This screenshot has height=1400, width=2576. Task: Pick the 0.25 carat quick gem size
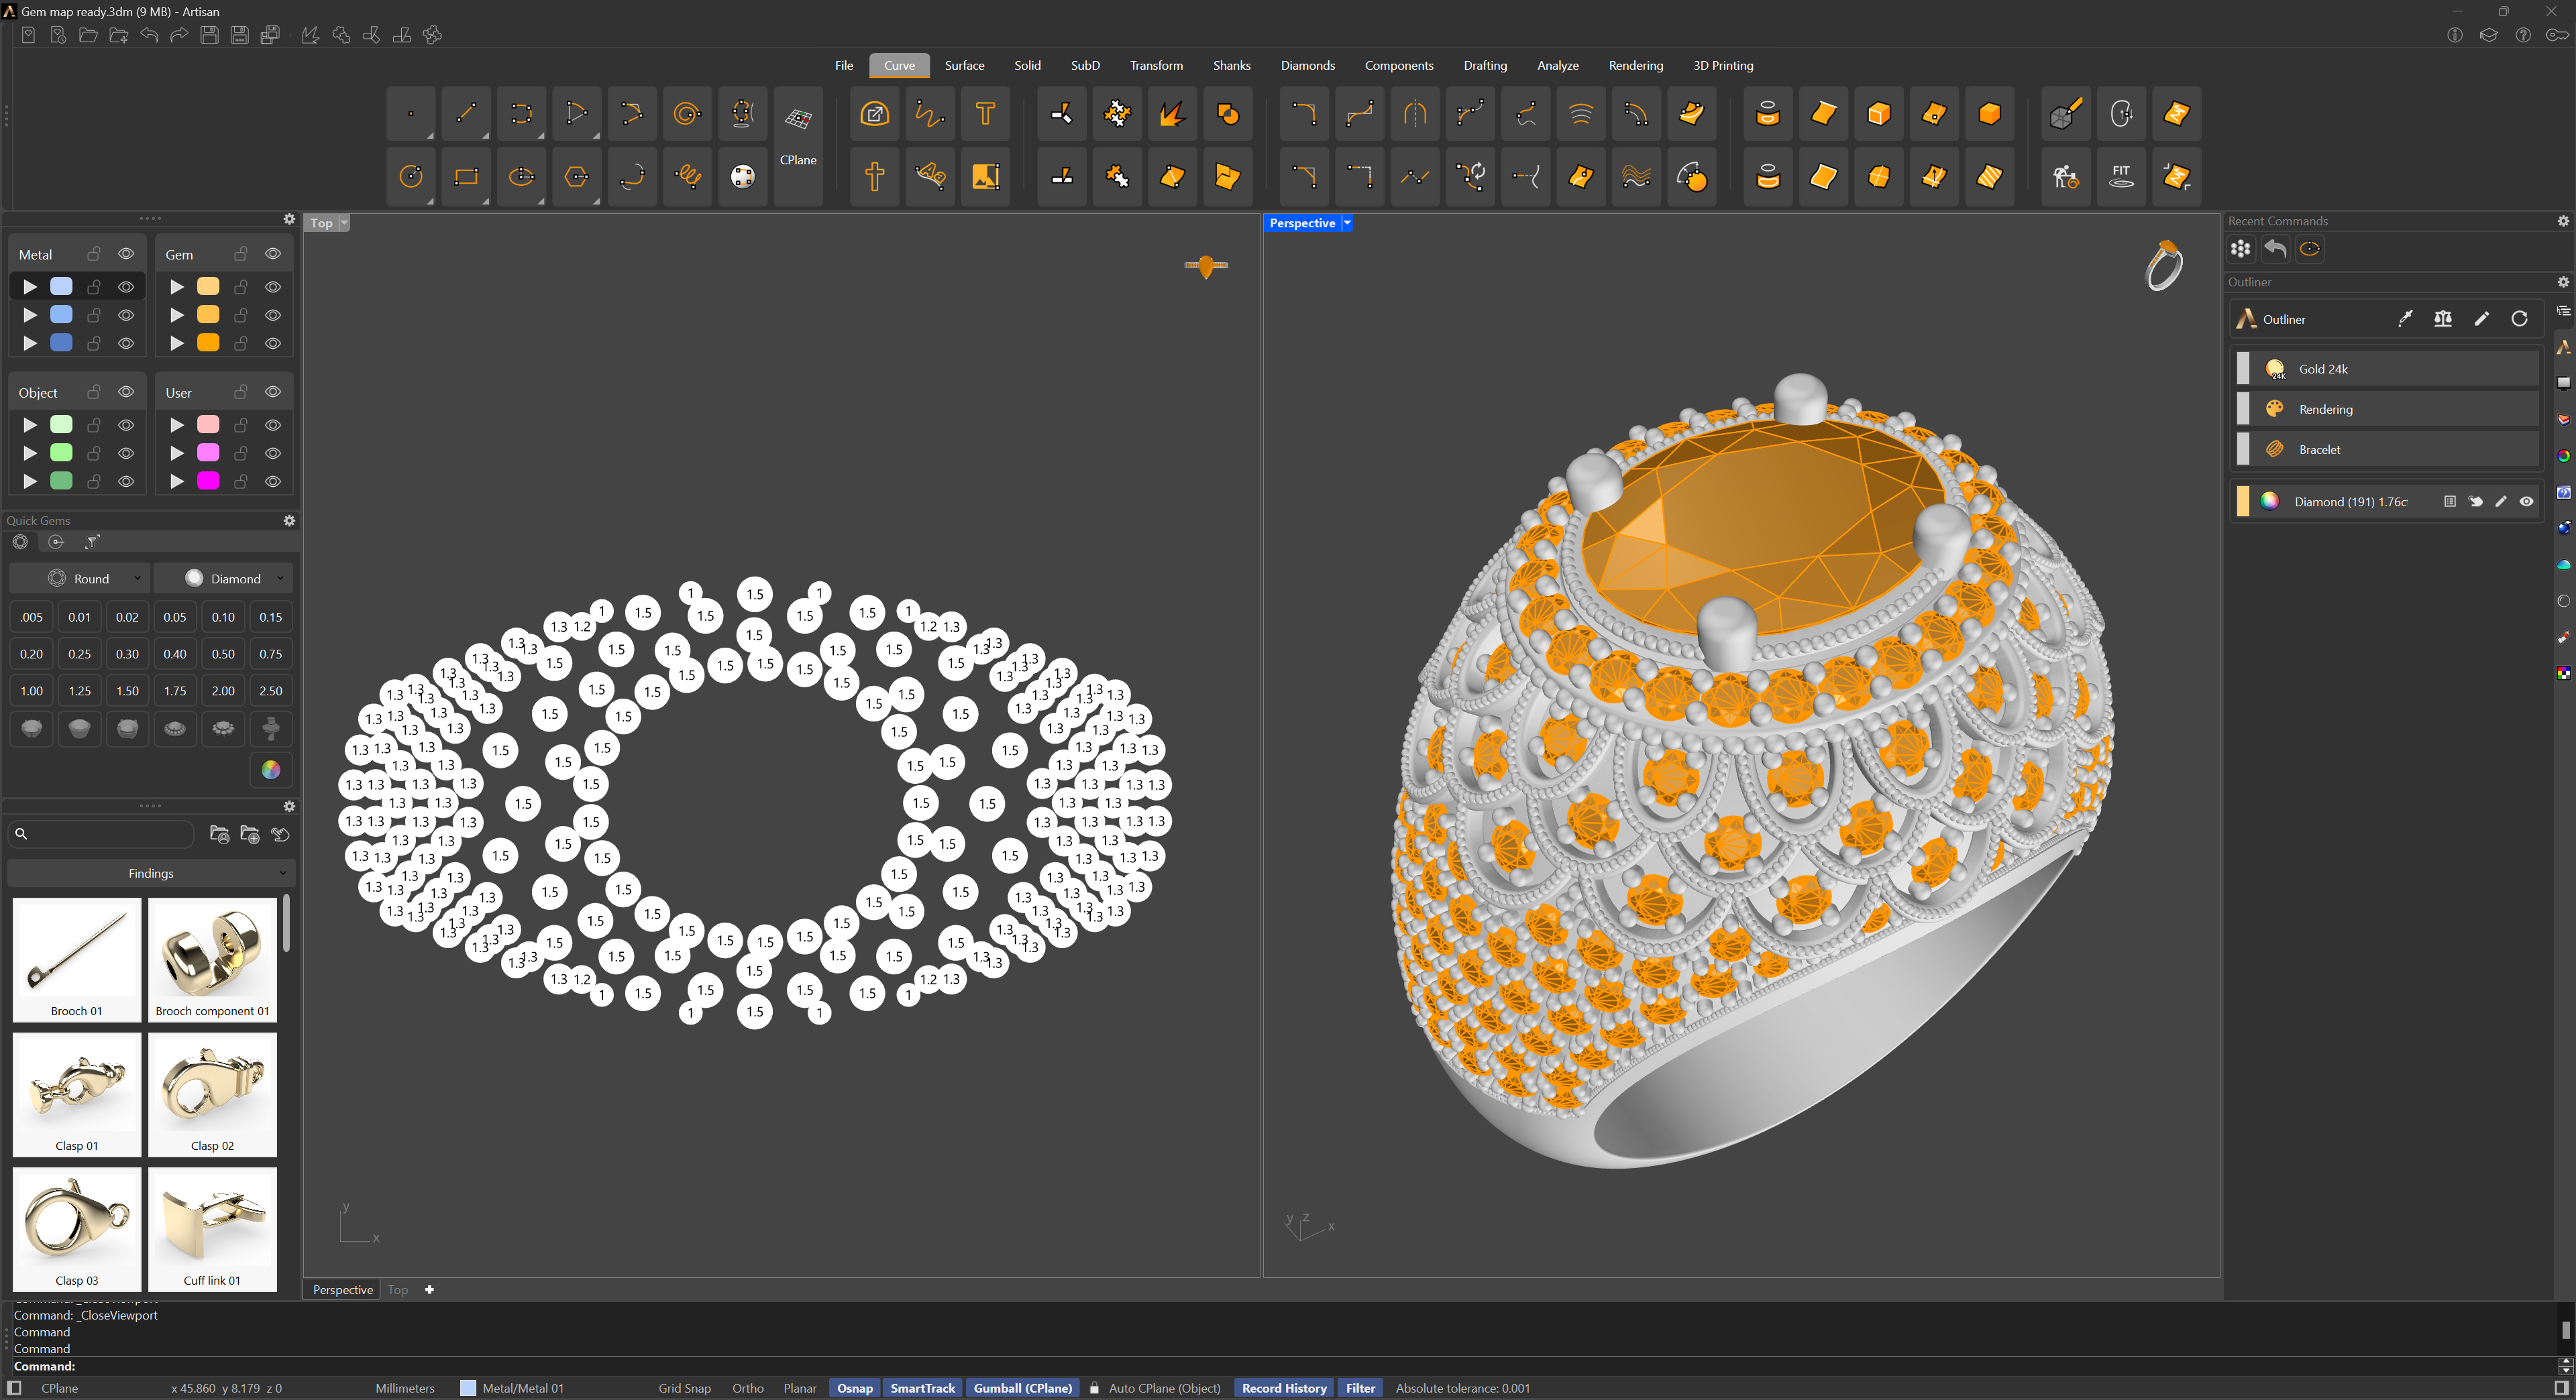(79, 654)
